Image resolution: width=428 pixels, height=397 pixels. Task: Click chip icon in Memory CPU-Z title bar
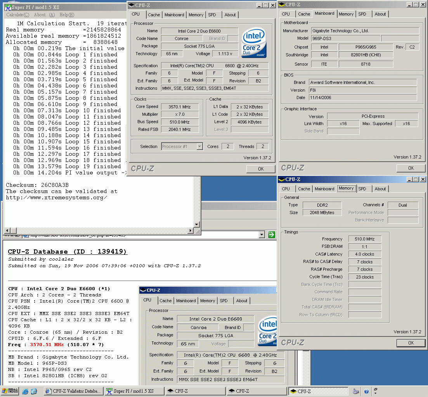(x=281, y=179)
